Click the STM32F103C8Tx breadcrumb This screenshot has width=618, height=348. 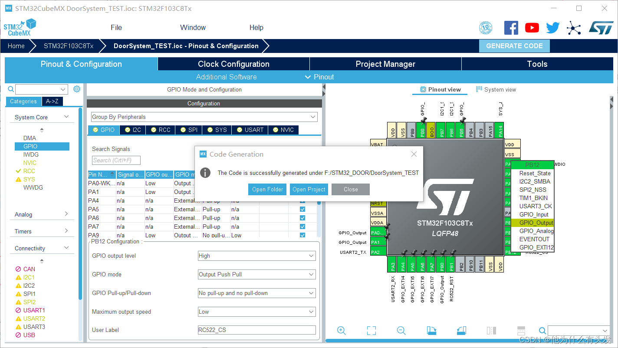click(69, 46)
